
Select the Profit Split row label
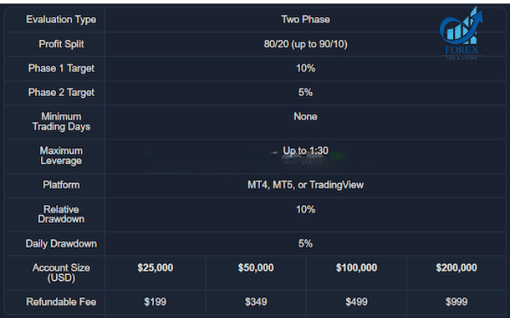61,44
